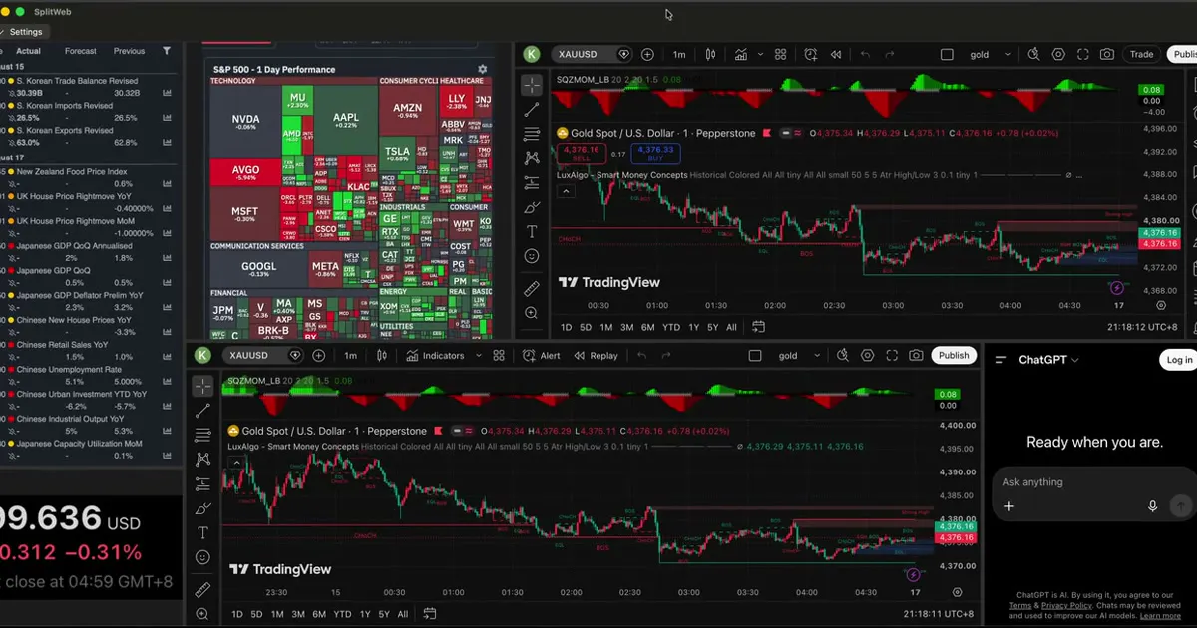This screenshot has width=1197, height=628.
Task: Click ChatGPT microphone dictation icon
Action: (1153, 506)
